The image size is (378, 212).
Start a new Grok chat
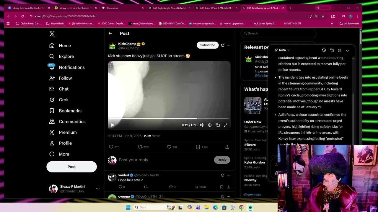click(x=340, y=50)
